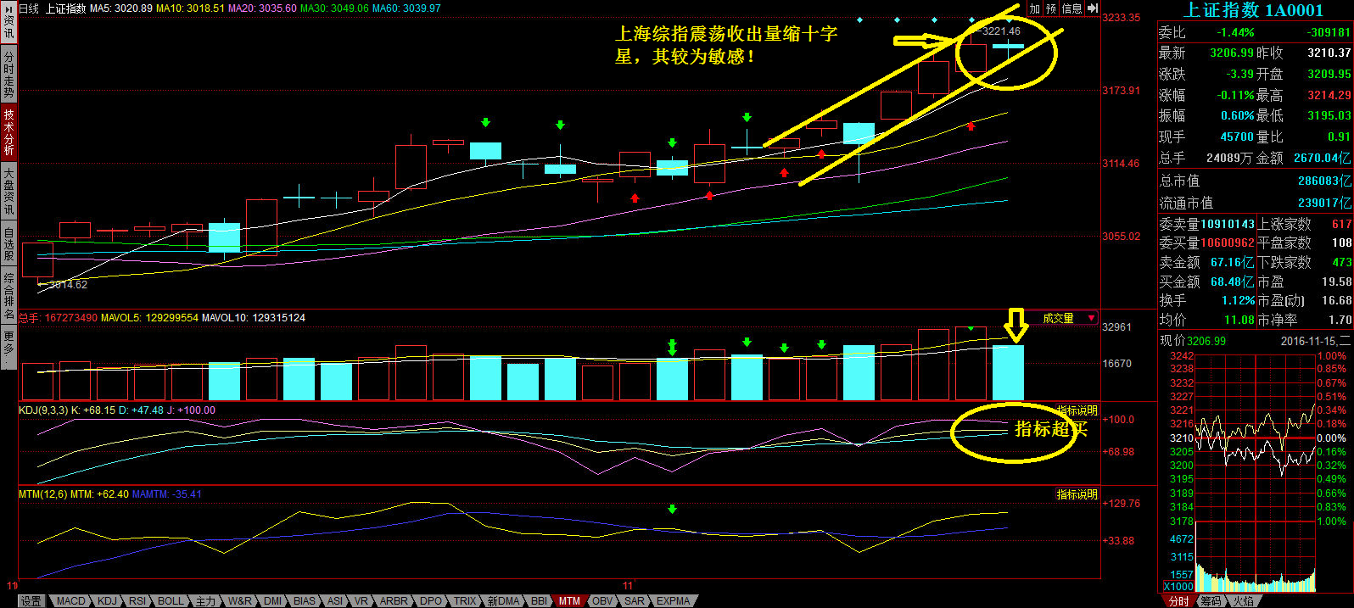Open the 火焰 tab below mini chart

[x=1243, y=601]
